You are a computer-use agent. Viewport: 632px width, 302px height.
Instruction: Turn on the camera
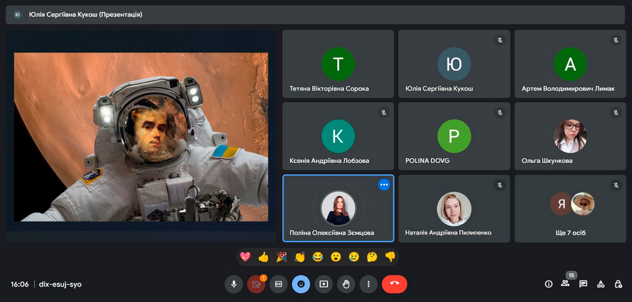(256, 284)
